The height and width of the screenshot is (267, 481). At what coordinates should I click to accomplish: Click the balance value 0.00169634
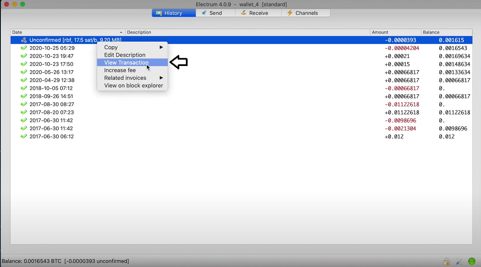(x=455, y=56)
